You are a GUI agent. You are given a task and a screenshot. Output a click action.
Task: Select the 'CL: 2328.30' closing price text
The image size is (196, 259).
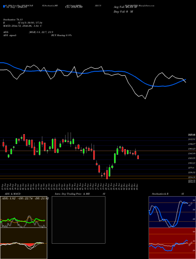[x=74, y=7]
